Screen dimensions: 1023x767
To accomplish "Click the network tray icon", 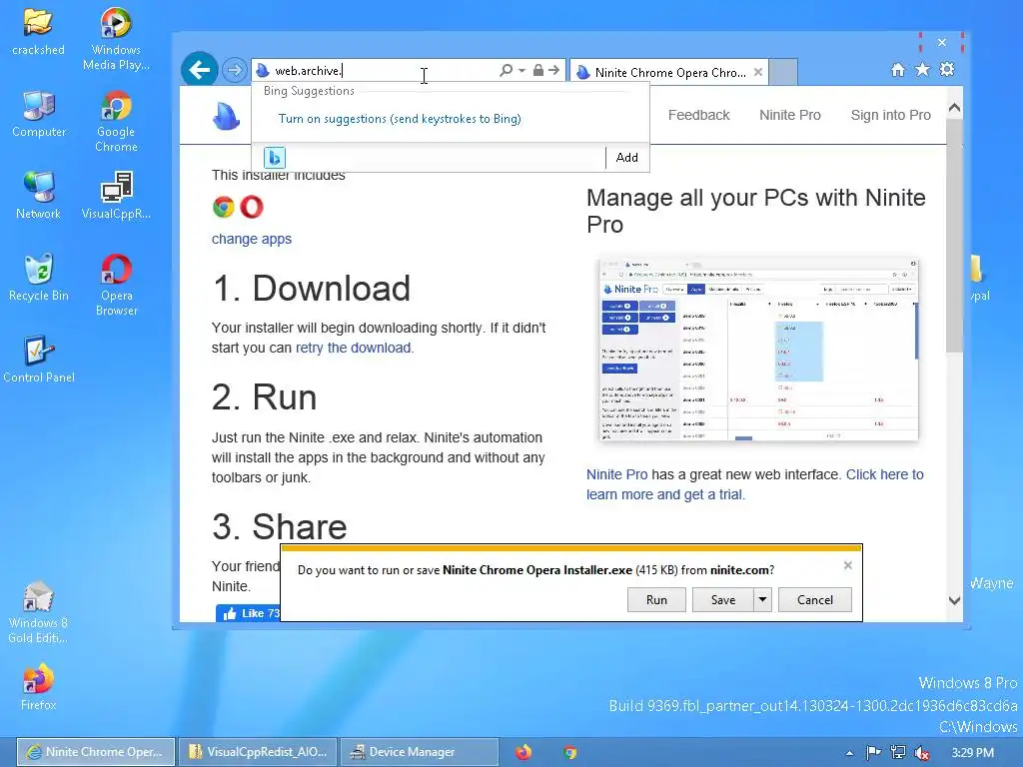I will coord(898,753).
